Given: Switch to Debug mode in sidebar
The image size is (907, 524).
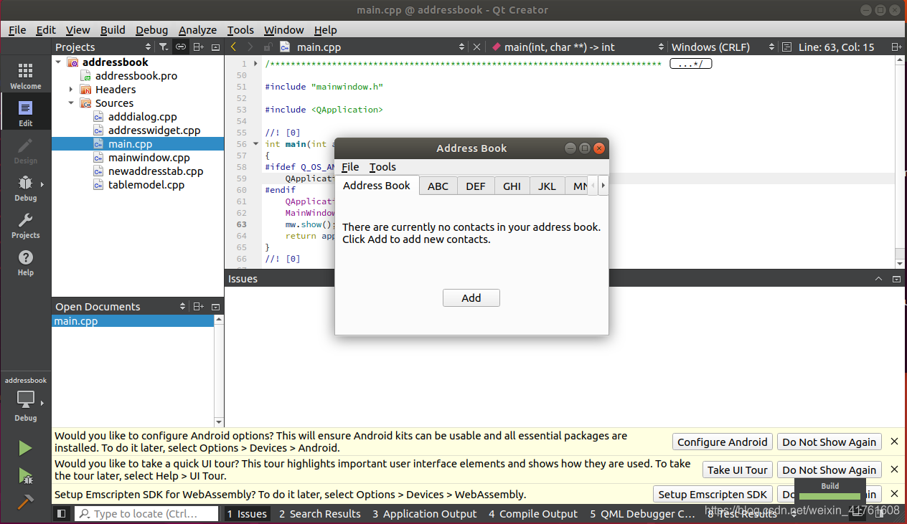Looking at the screenshot, I should pyautogui.click(x=25, y=188).
